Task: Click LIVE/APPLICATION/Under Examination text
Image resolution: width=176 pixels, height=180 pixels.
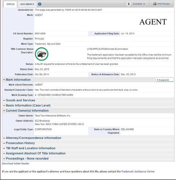Action: (x=107, y=49)
